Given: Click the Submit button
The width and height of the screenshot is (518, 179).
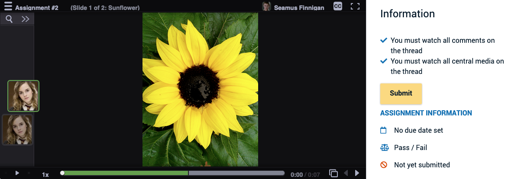Looking at the screenshot, I should (401, 93).
